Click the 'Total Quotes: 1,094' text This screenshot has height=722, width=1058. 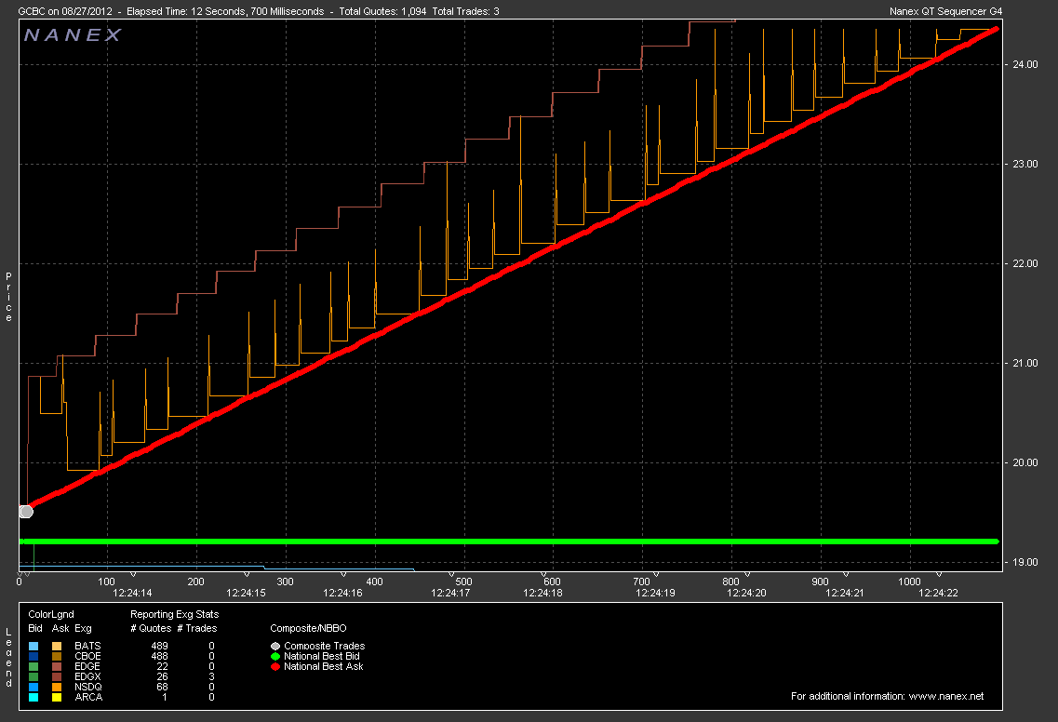point(382,11)
